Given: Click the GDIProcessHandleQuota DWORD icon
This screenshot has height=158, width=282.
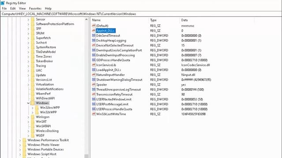Looking at the screenshot, I should point(94,60).
